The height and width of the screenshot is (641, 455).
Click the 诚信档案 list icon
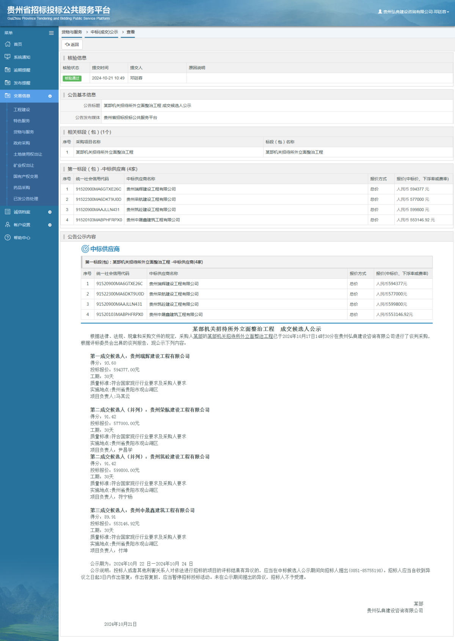pos(8,212)
